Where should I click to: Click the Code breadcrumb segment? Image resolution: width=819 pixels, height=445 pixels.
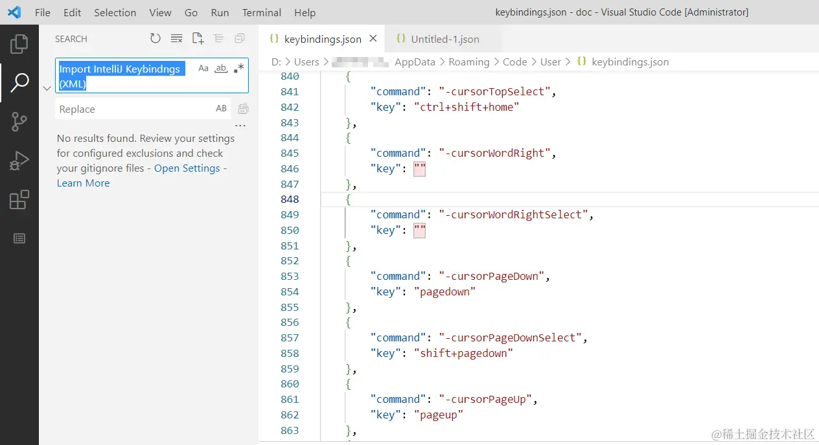(514, 62)
